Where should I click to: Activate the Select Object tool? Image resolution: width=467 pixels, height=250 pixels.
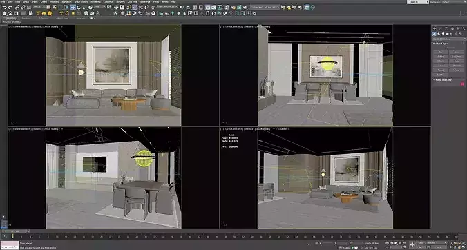pos(48,7)
